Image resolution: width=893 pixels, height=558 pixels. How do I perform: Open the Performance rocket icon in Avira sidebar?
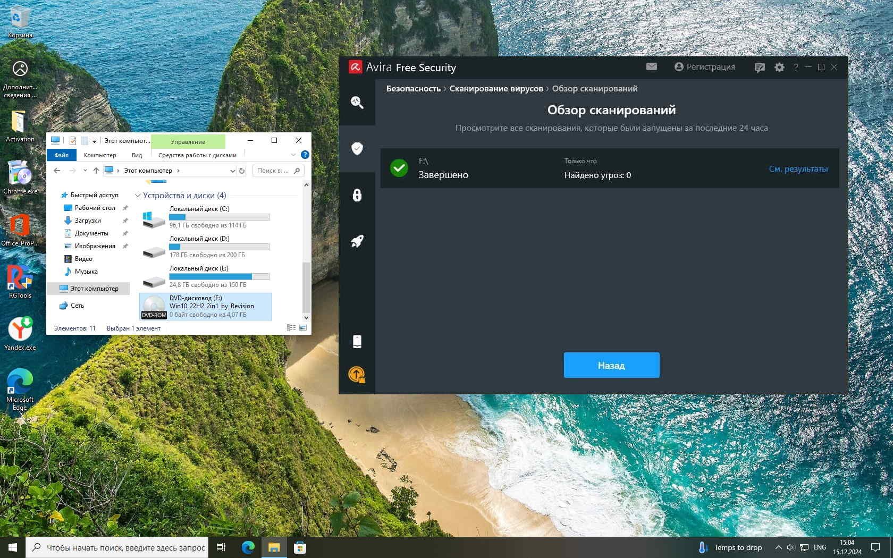coord(357,241)
